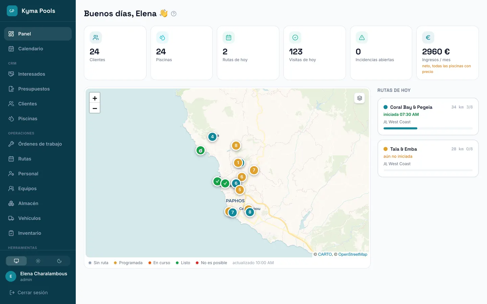487x304 pixels.
Task: Click the Rutas de hoy calendar icon
Action: pos(229,37)
